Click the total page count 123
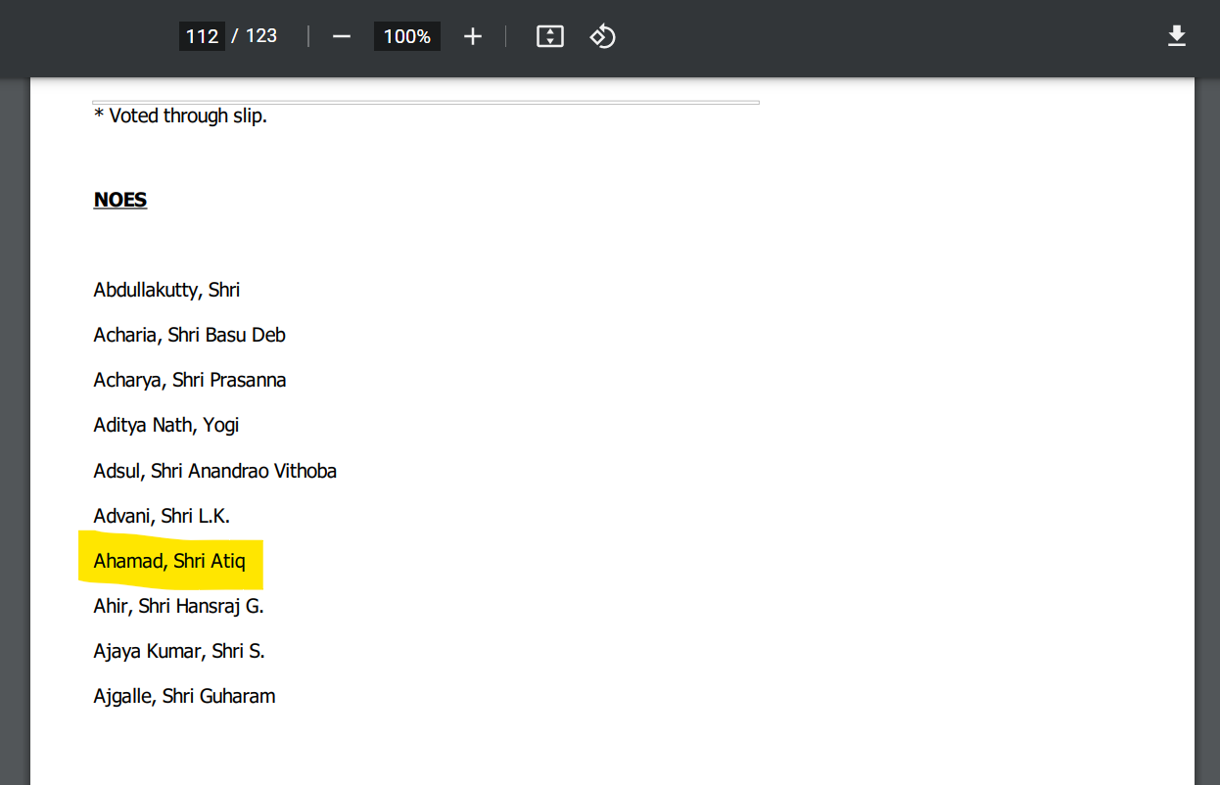Image resolution: width=1220 pixels, height=785 pixels. [261, 36]
